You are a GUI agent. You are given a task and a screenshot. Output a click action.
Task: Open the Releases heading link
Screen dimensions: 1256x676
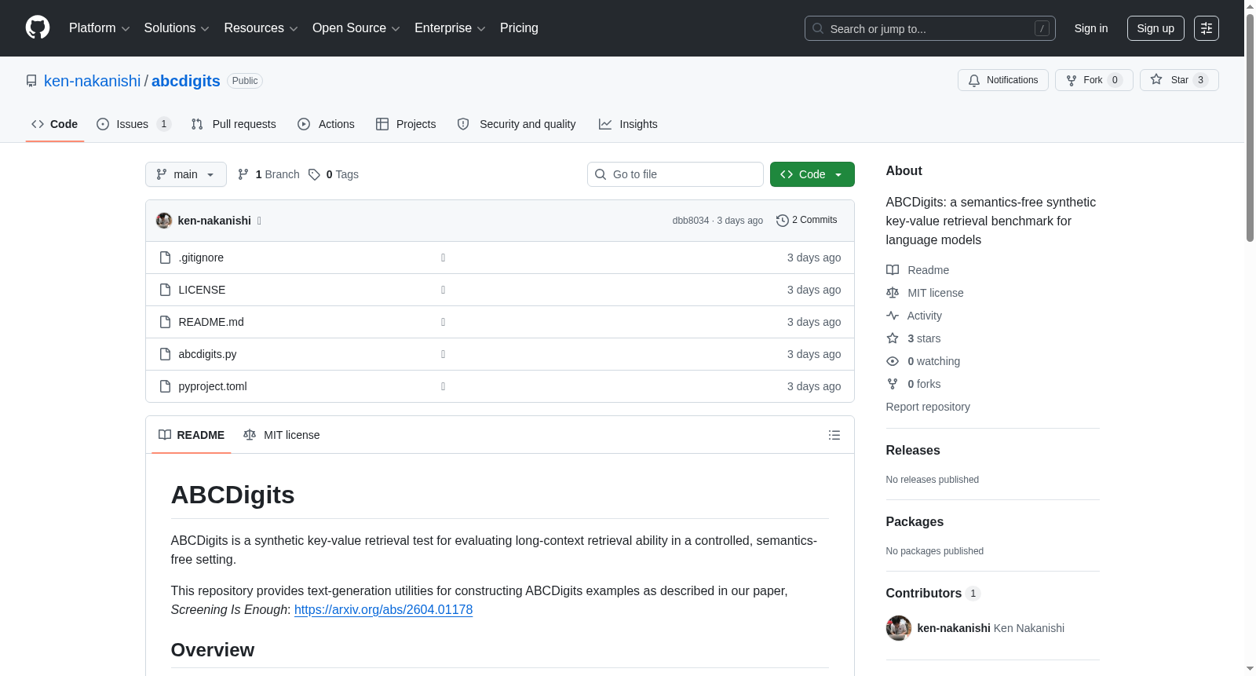click(x=913, y=450)
